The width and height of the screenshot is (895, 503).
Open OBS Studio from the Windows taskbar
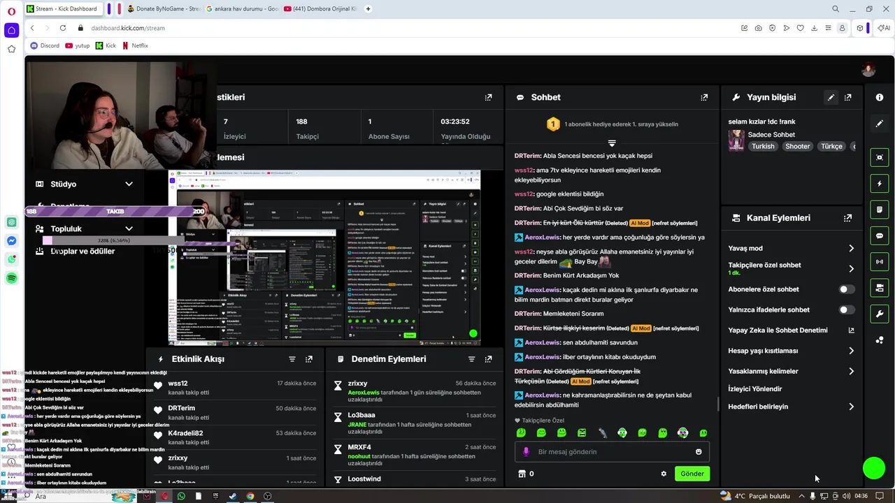tap(267, 496)
